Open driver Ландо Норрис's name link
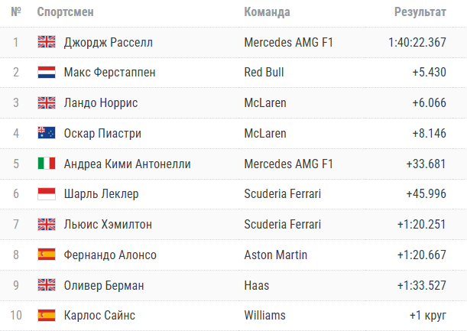This screenshot has width=467, height=331. (101, 102)
